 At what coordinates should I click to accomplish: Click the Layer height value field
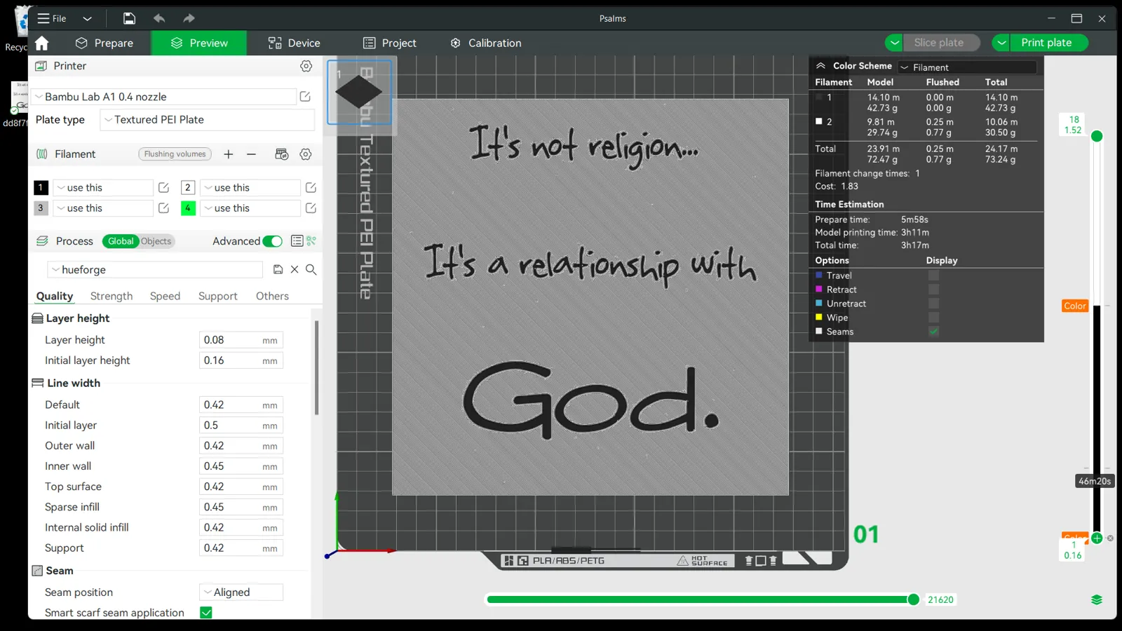tap(241, 340)
